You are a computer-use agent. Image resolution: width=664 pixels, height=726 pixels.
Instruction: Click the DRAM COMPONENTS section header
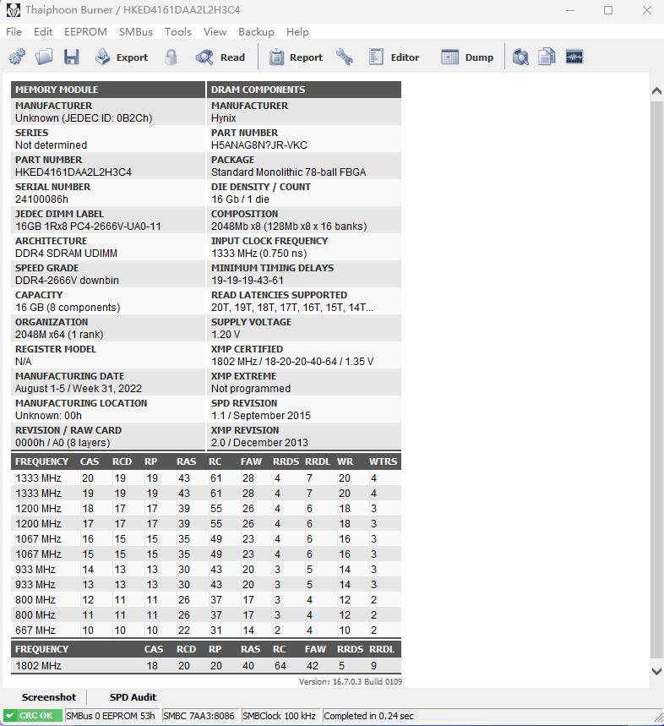304,90
